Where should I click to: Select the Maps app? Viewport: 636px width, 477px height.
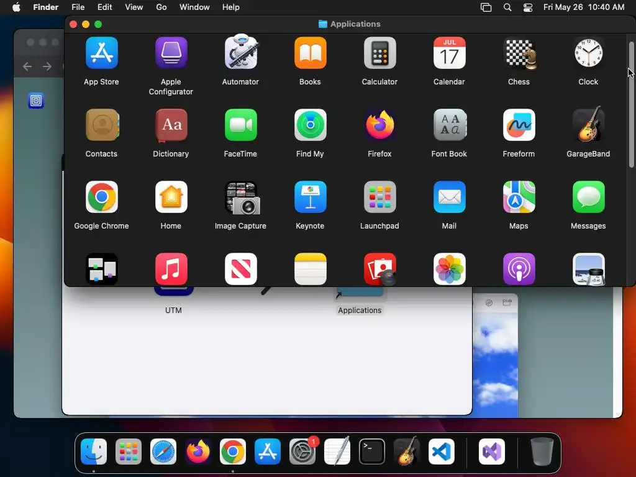coord(519,197)
